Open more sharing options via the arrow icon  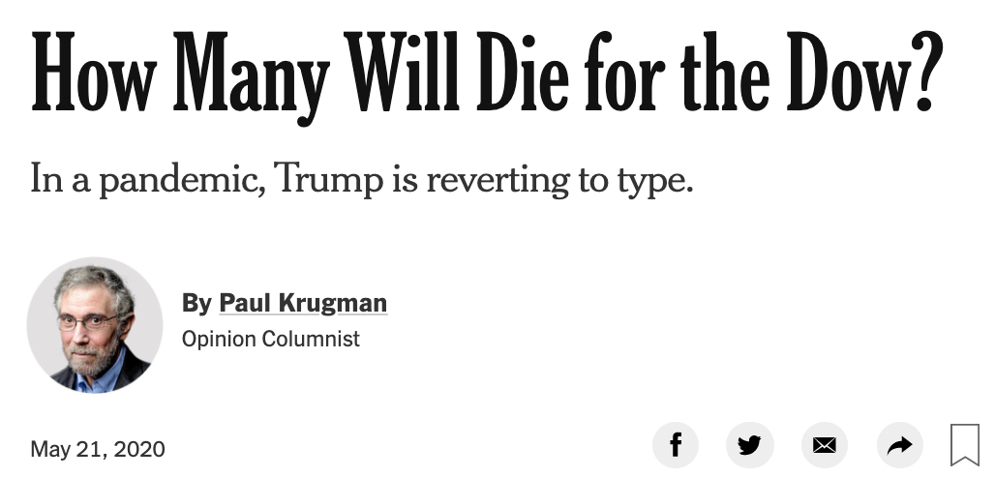pos(899,445)
